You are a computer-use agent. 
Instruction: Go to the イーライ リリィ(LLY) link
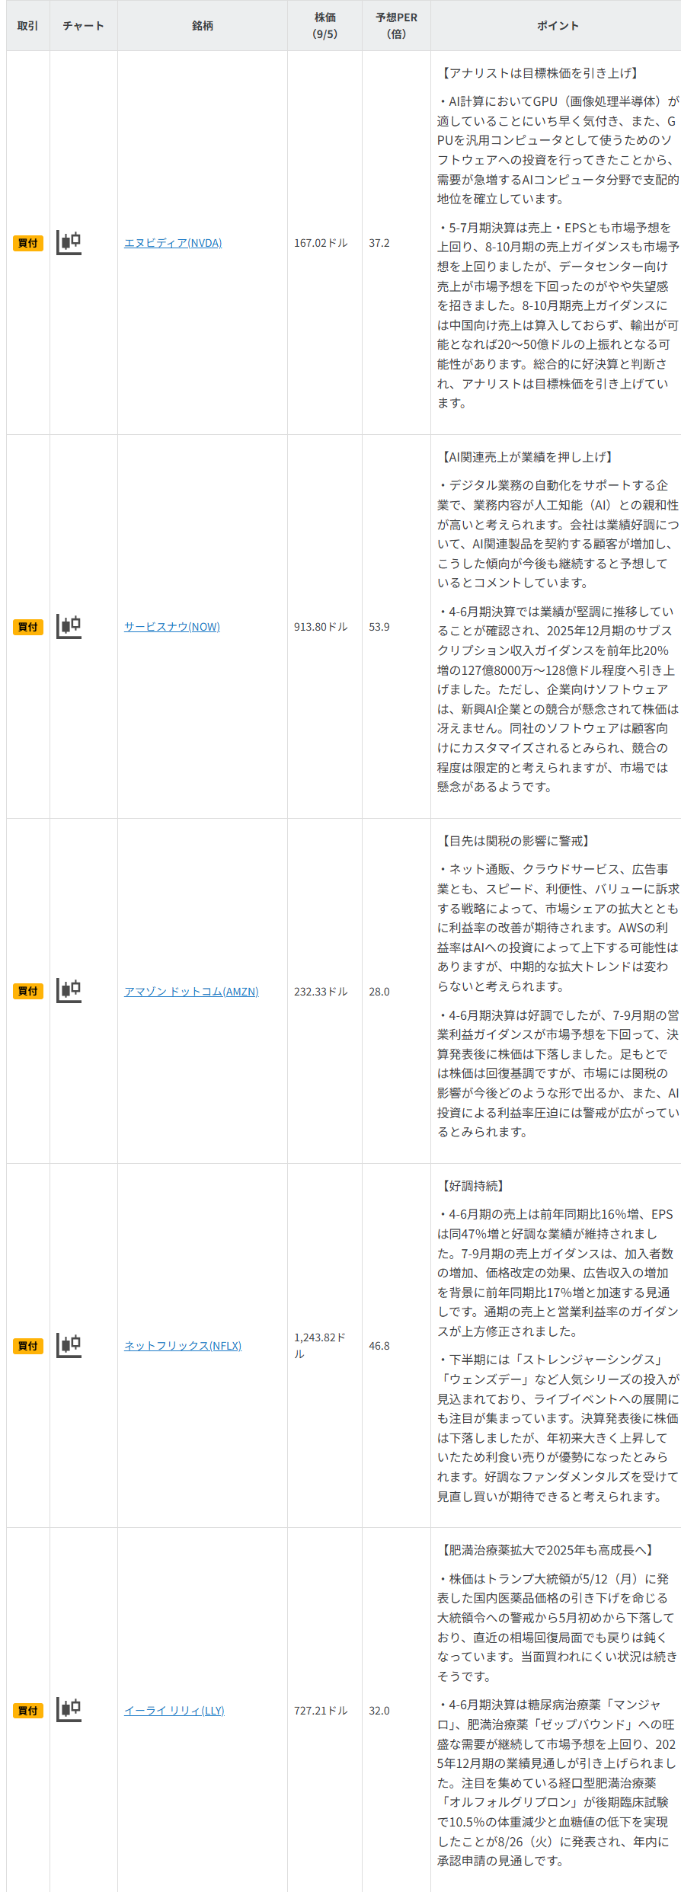coord(174,1711)
